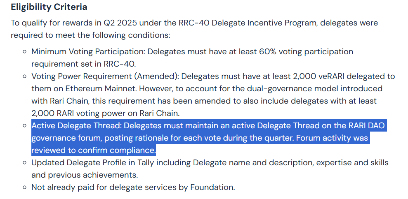Click the bullet before "Not already paid"
The width and height of the screenshot is (408, 199).
[24, 187]
